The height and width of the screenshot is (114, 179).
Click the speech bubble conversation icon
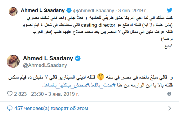click(x=10, y=108)
